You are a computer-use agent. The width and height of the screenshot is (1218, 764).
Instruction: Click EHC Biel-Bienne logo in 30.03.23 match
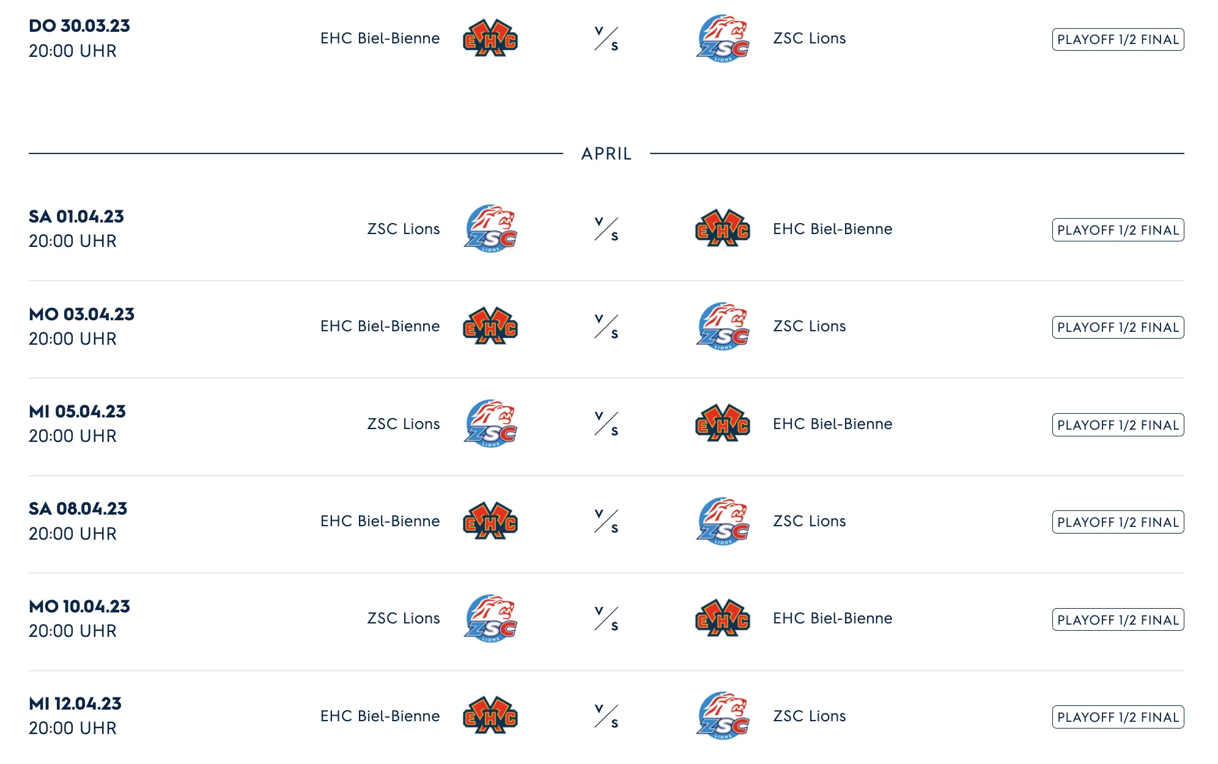(490, 39)
